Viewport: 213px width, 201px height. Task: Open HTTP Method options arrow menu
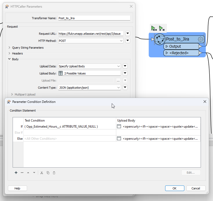(x=128, y=41)
